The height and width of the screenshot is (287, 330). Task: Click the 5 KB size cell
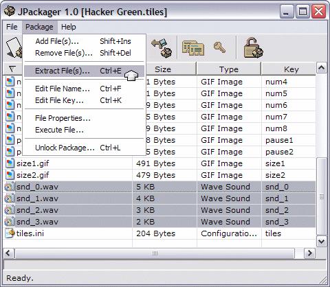tap(145, 187)
